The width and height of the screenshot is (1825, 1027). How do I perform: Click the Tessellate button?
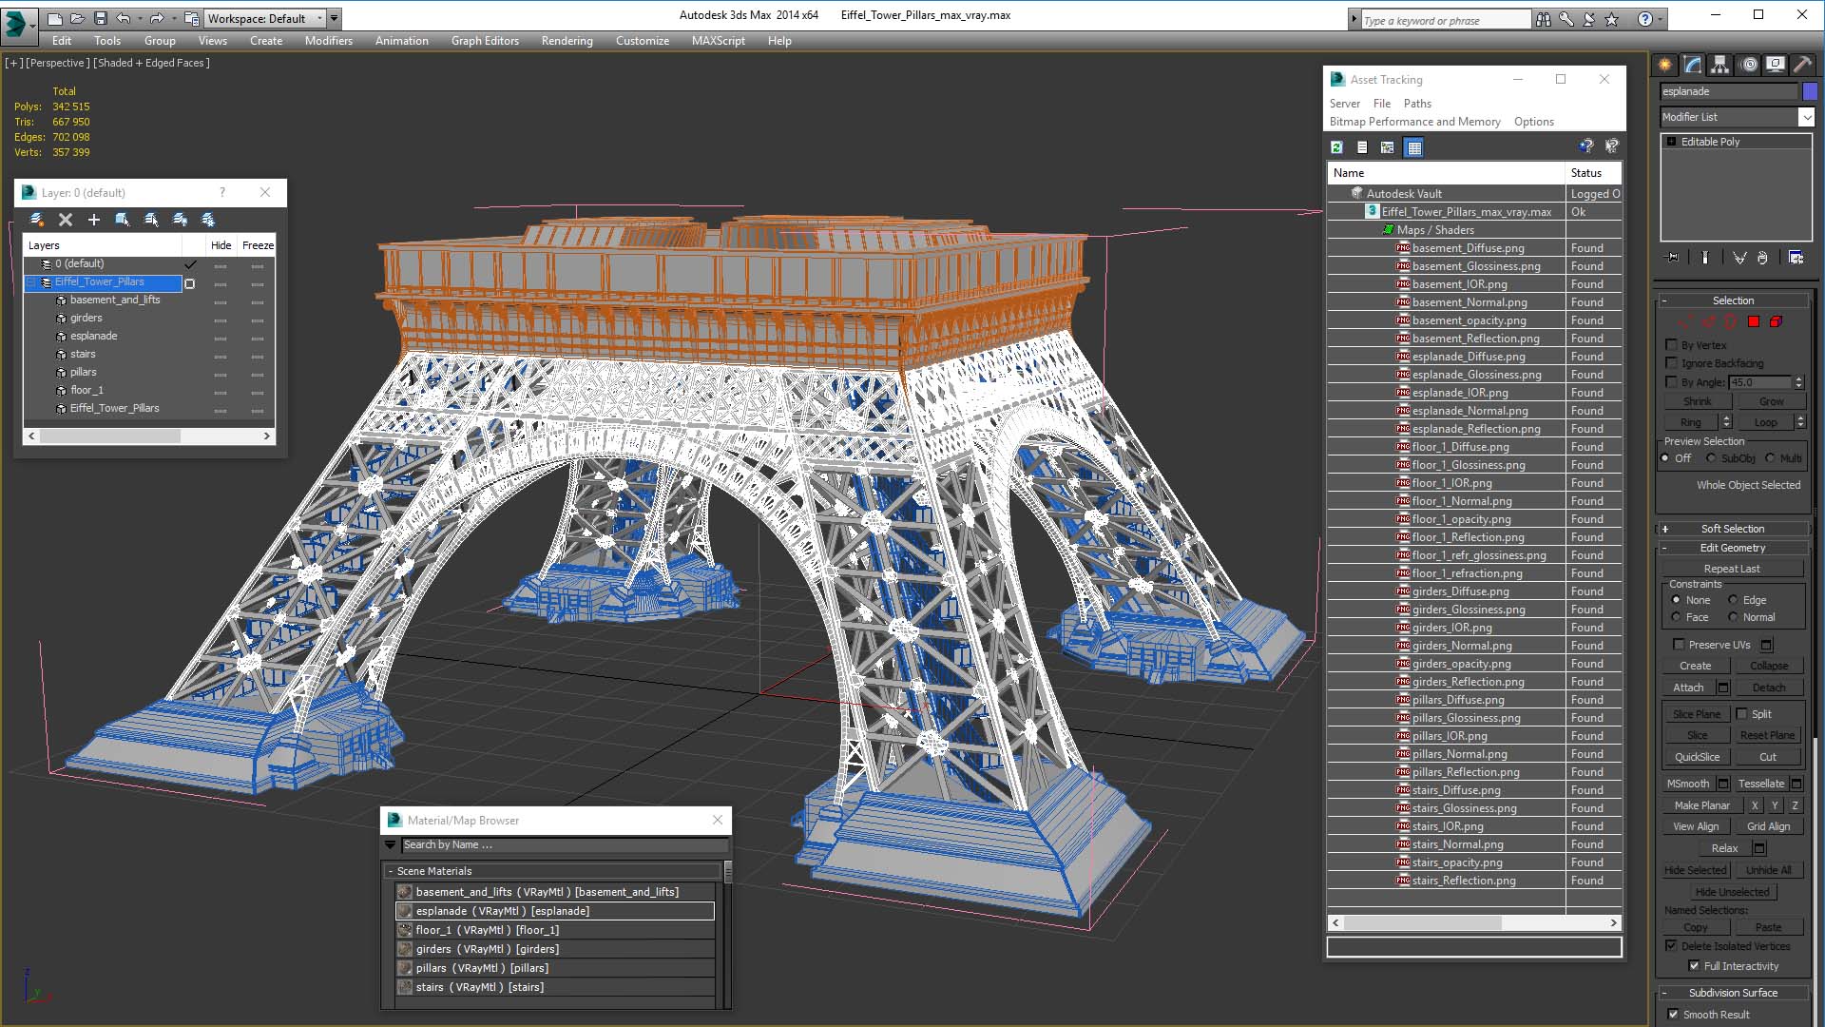[x=1760, y=784]
